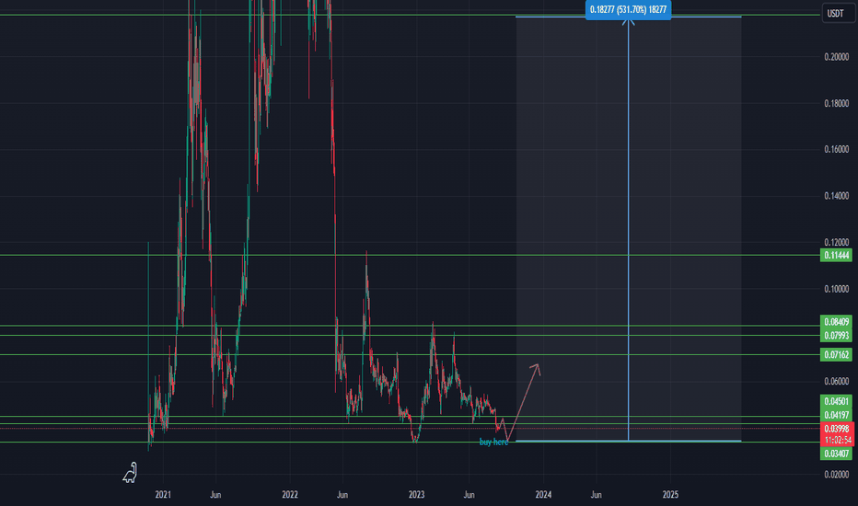
Task: Click the 0.06000 price scale value
Action: point(837,381)
